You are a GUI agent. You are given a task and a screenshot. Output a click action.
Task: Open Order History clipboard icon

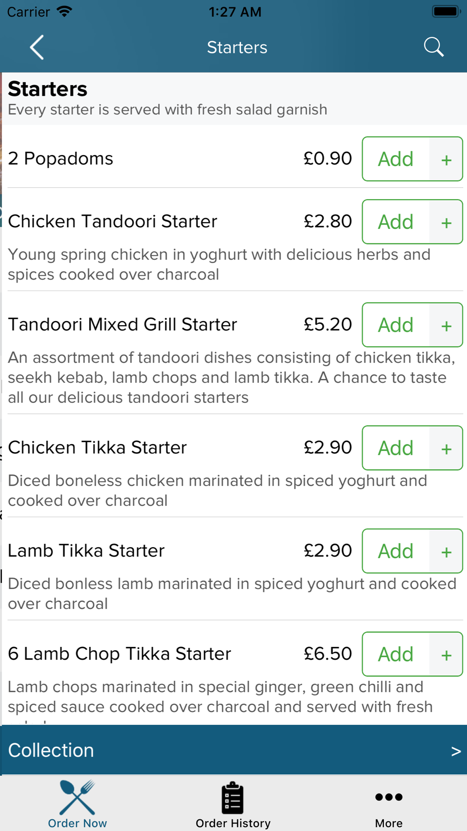[x=233, y=798]
